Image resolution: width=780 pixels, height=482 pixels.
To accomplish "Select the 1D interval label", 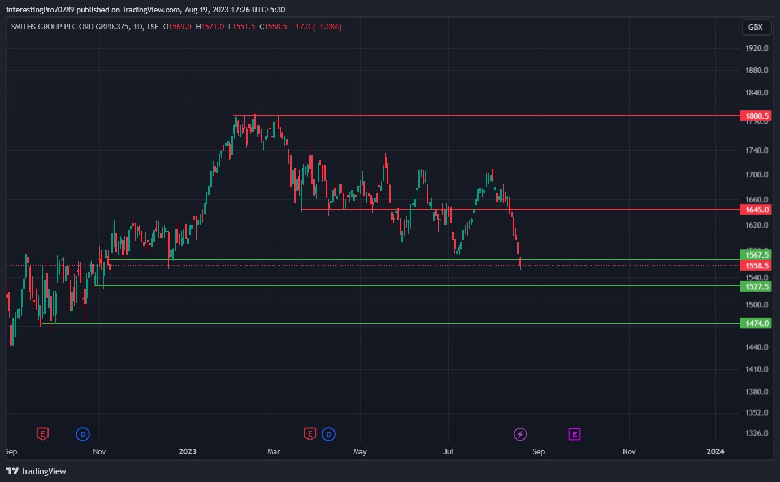I will (x=137, y=27).
